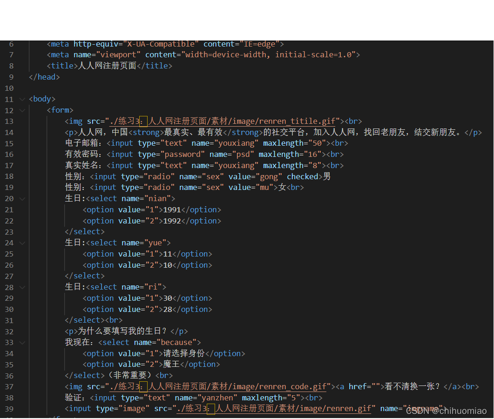This screenshot has height=419, width=494.
Task: Click the "viewport" meta name value
Action: coord(118,55)
